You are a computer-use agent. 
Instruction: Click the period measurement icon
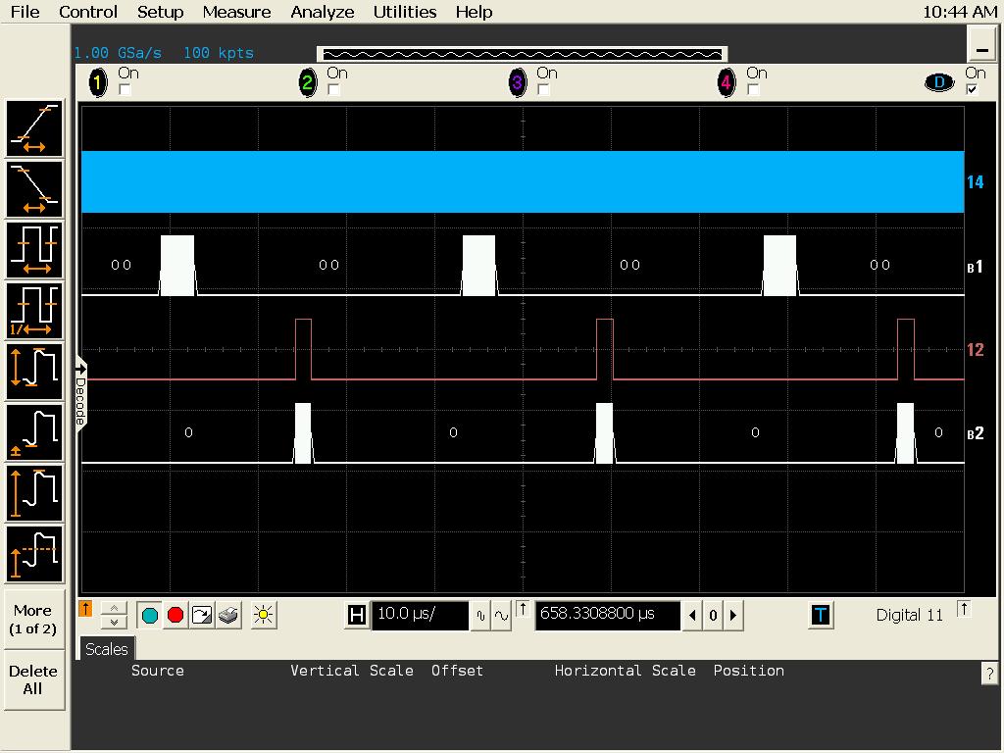[34, 250]
